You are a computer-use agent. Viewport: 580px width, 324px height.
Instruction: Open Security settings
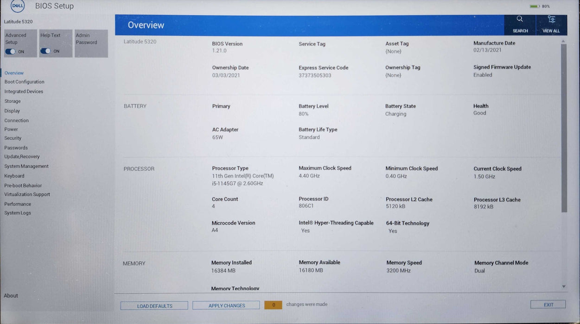point(13,138)
